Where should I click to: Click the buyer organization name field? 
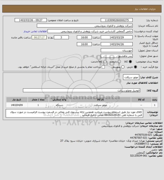point(85,26)
